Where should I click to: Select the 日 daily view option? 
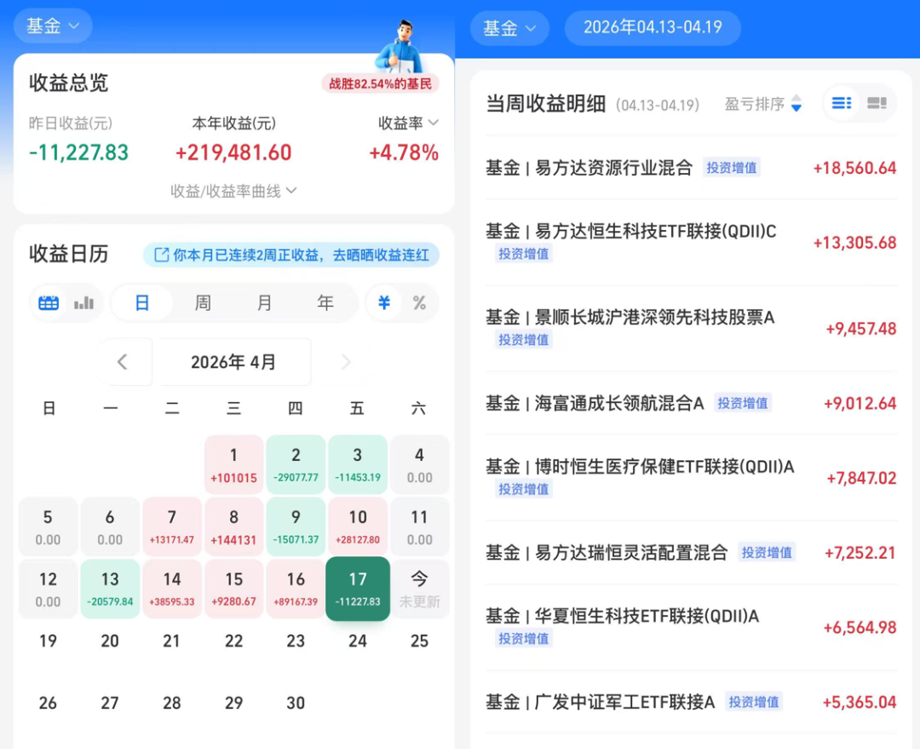click(x=142, y=302)
